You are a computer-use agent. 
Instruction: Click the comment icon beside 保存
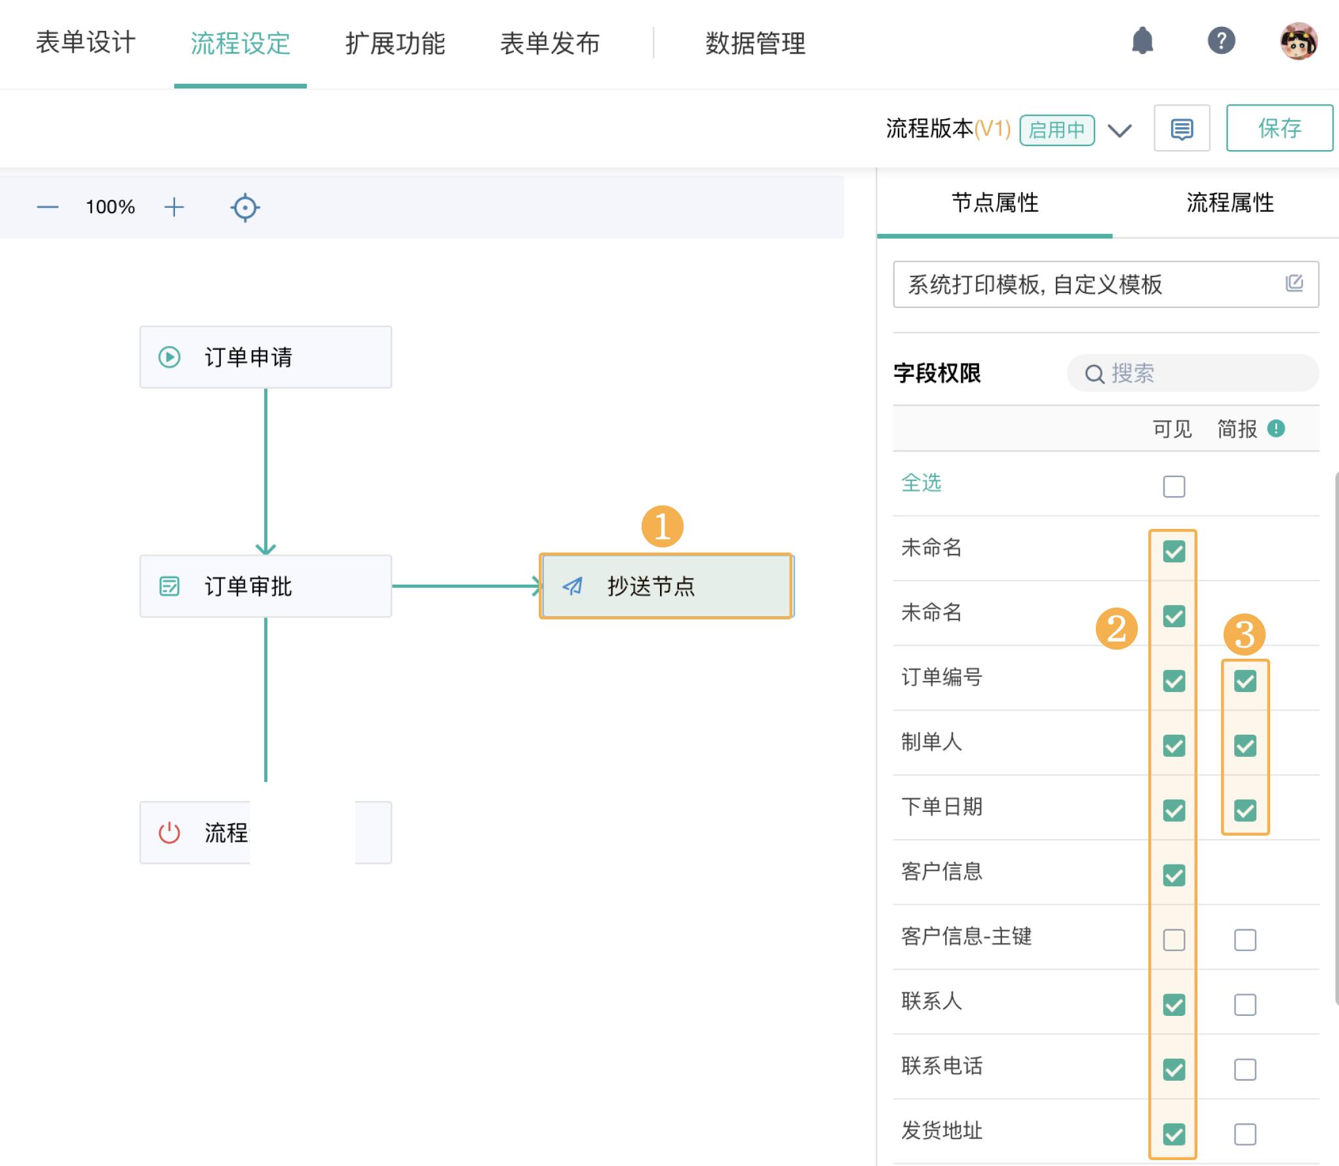(x=1182, y=128)
